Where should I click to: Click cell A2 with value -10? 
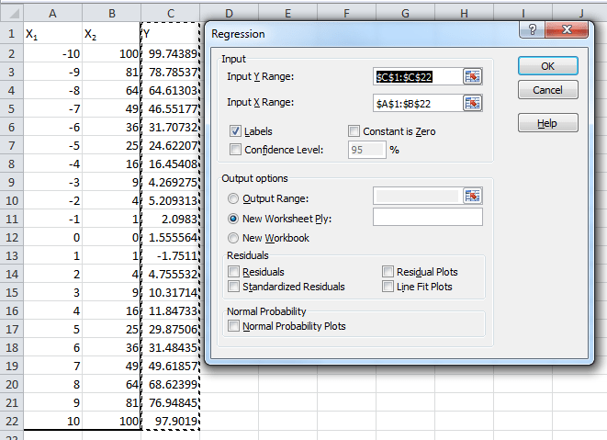[x=52, y=53]
